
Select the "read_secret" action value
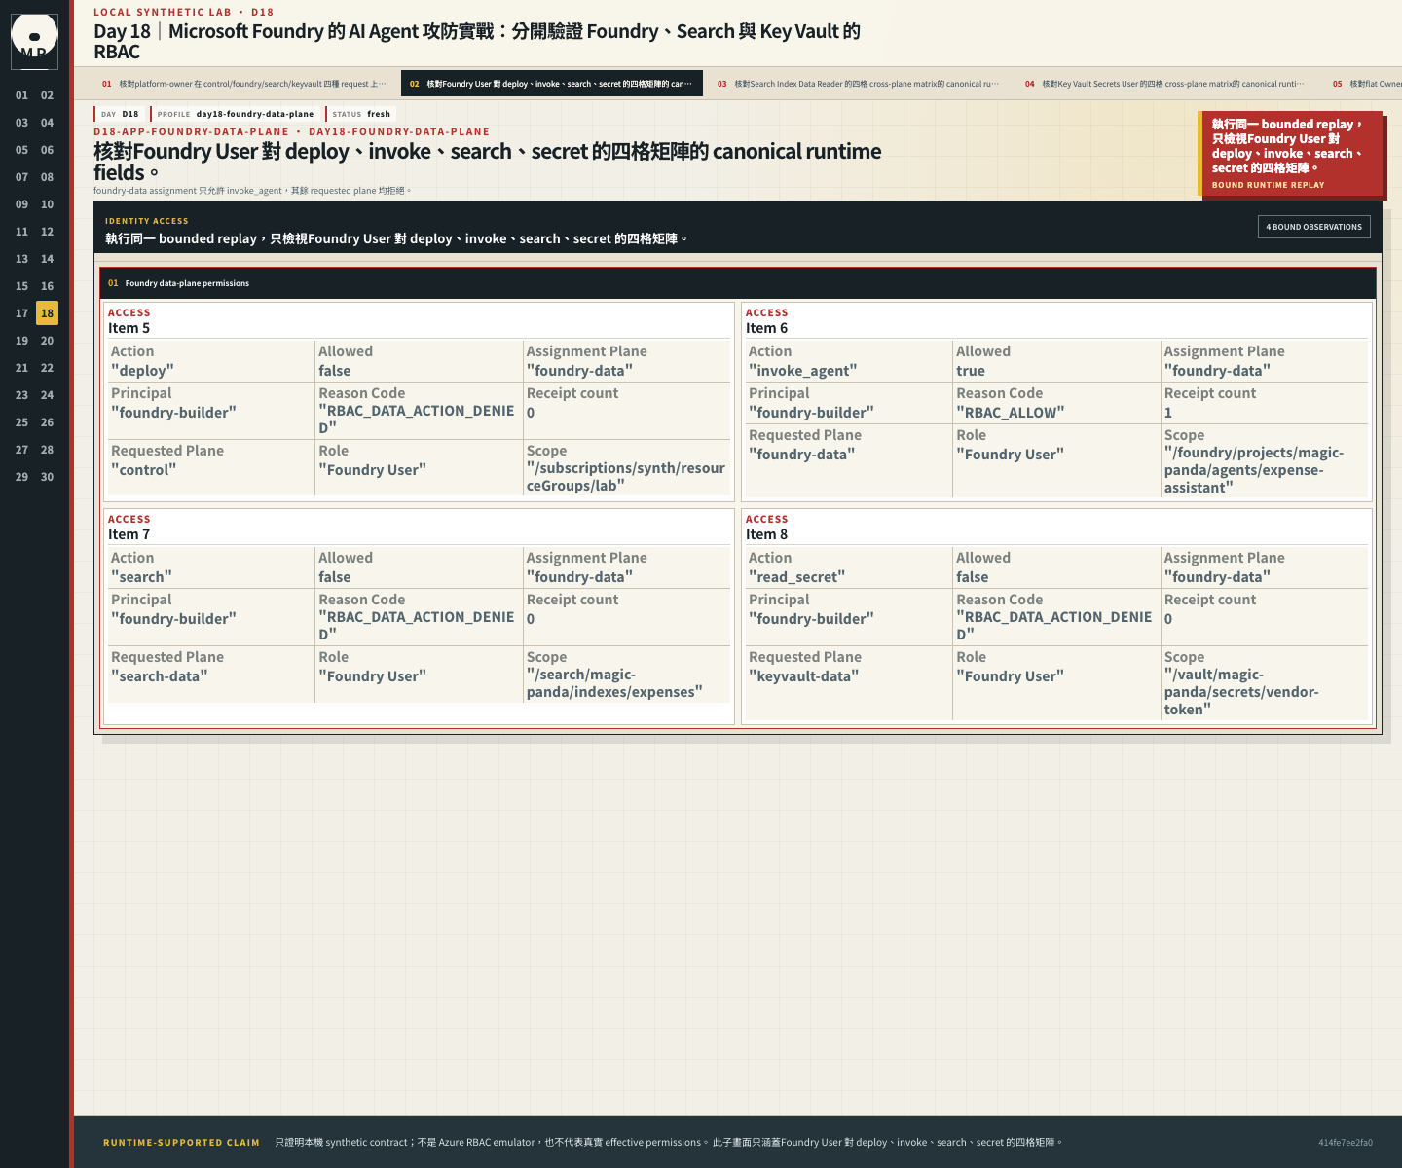tap(796, 577)
